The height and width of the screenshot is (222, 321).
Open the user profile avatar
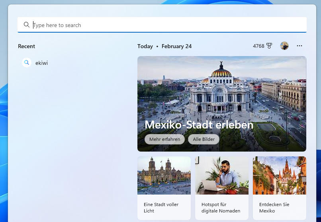click(x=284, y=46)
